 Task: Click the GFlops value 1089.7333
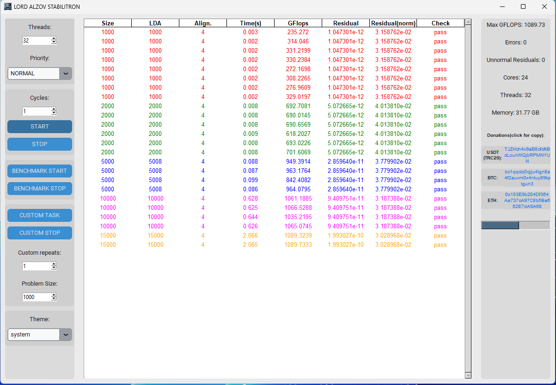[298, 245]
